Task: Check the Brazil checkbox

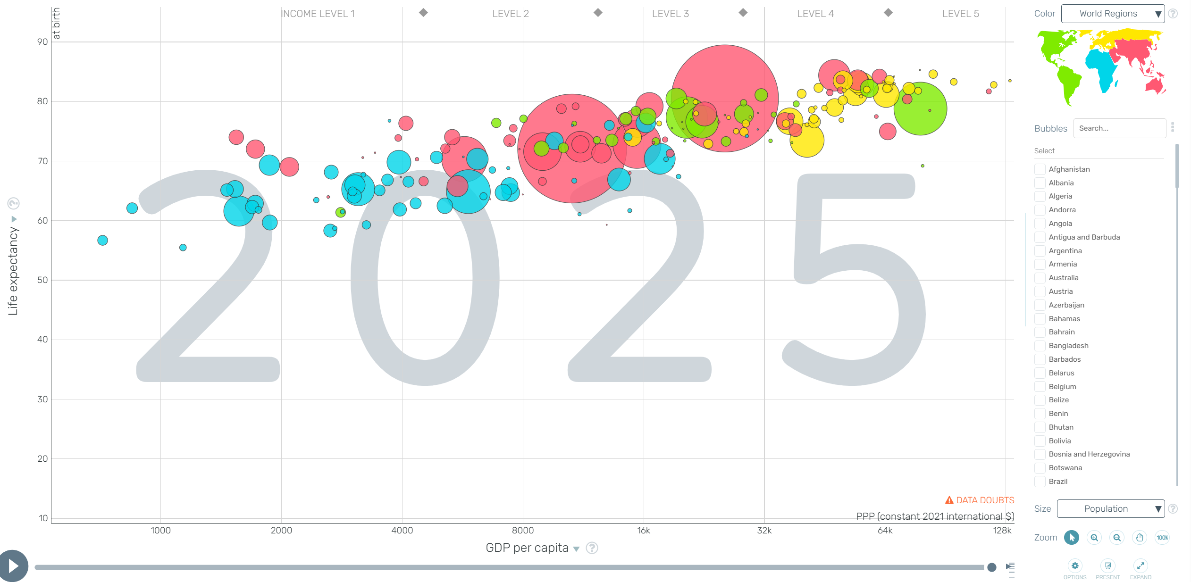Action: [x=1040, y=482]
